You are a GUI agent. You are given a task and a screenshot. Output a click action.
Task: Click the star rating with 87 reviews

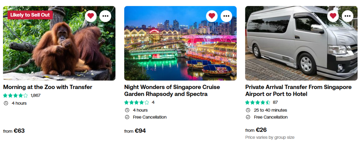258,102
